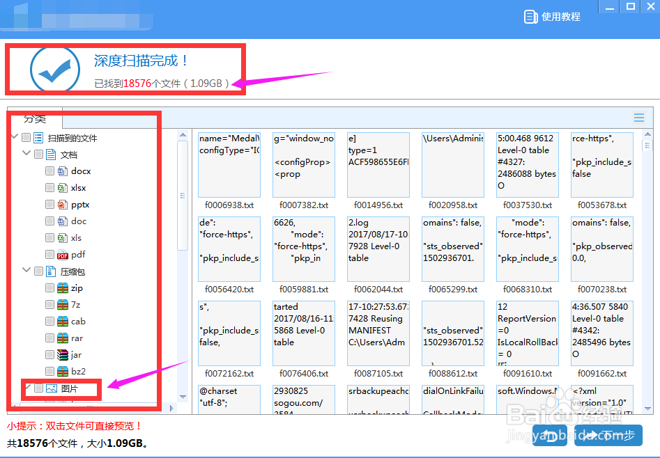Click the xls file type icon

[x=62, y=238]
